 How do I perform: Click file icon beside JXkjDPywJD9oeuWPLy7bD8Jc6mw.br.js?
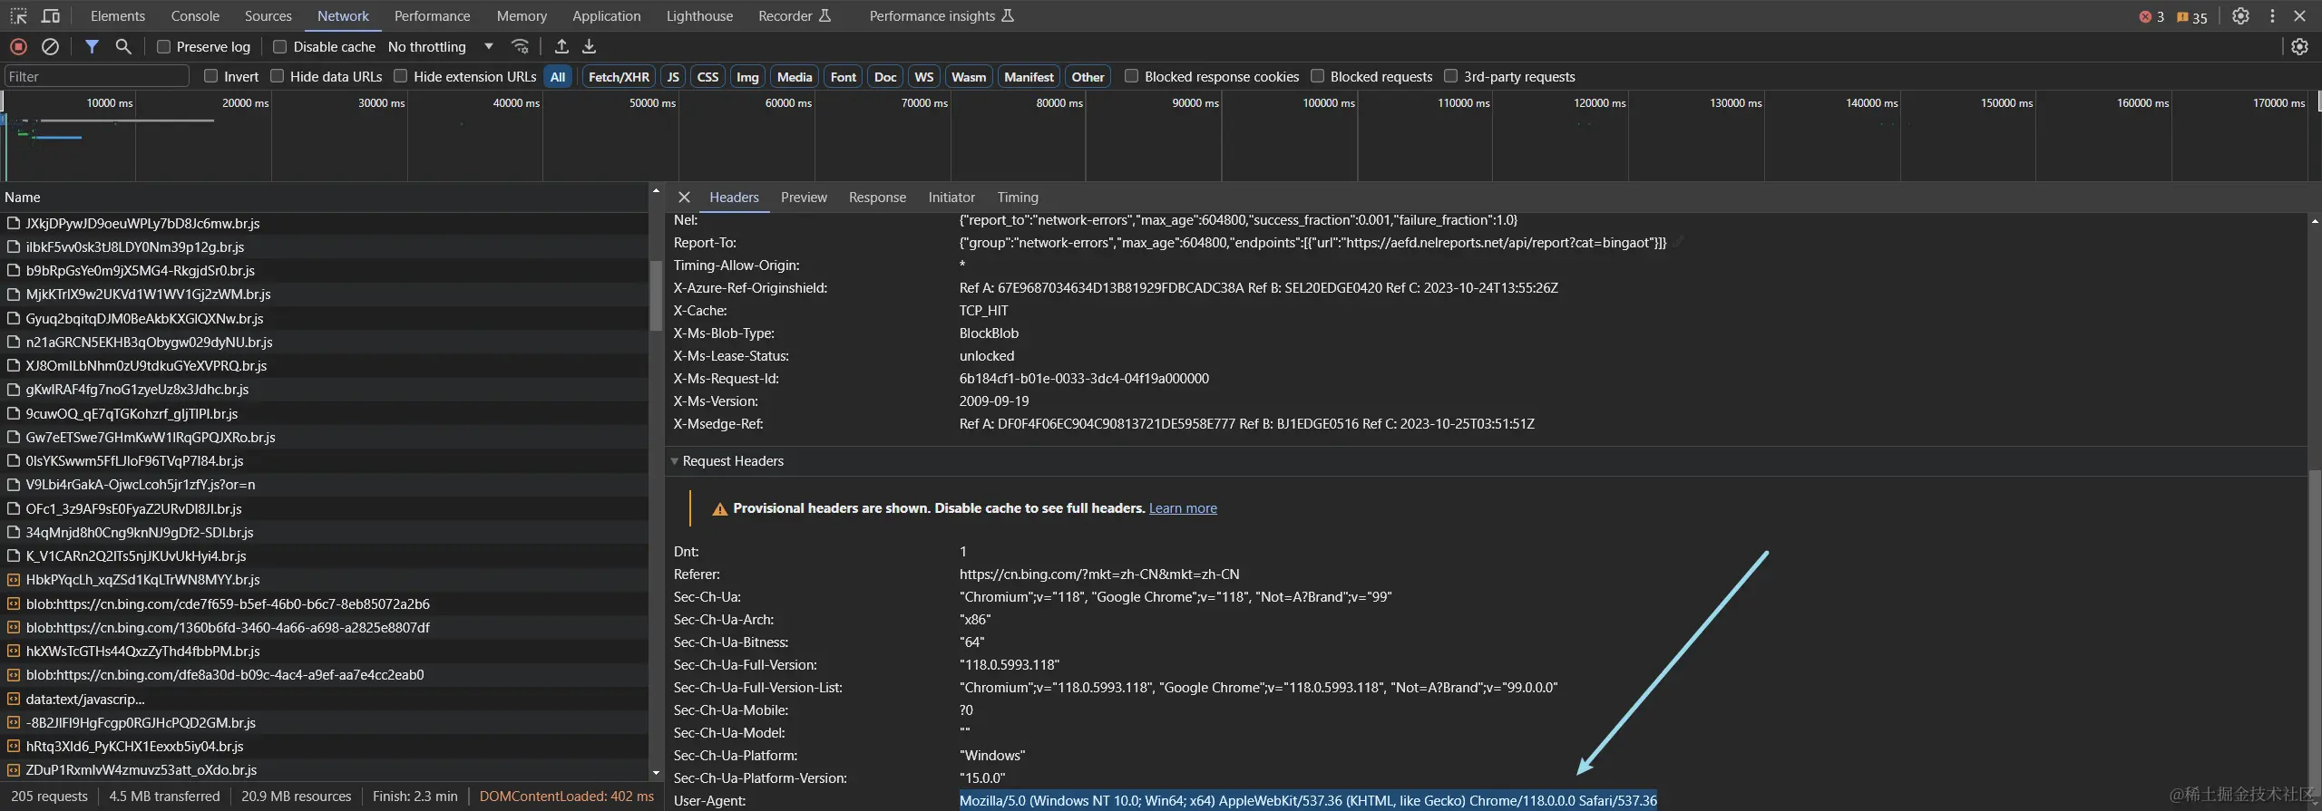coord(14,223)
